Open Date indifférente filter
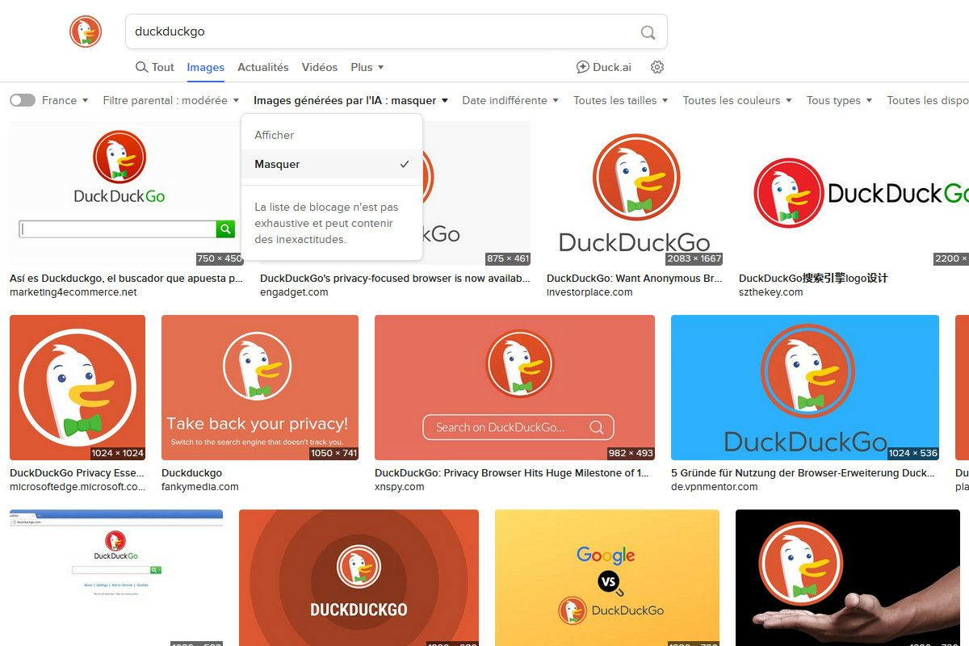 pyautogui.click(x=510, y=100)
